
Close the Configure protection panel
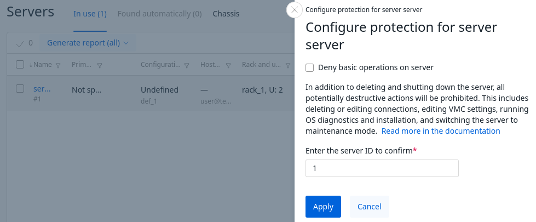(x=295, y=10)
